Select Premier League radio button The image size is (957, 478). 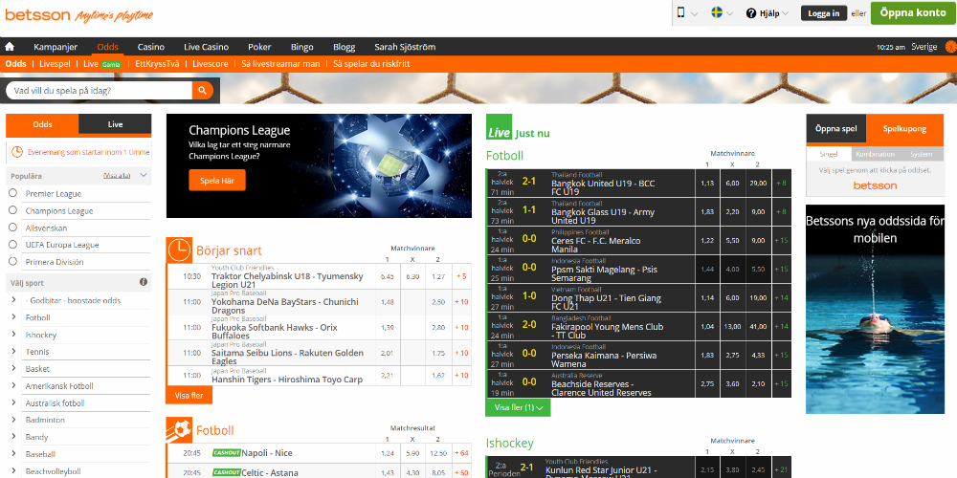click(x=12, y=193)
